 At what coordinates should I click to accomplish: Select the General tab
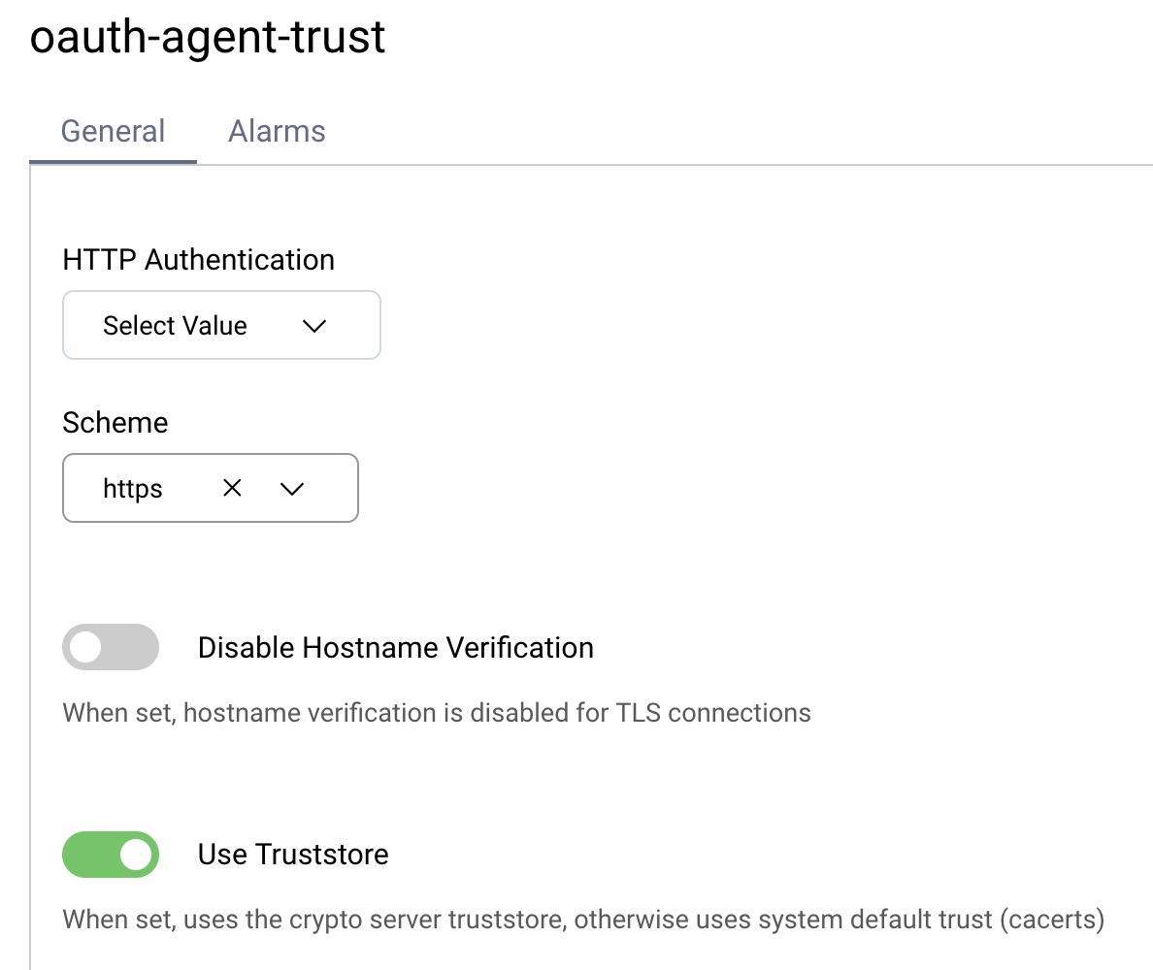click(112, 131)
